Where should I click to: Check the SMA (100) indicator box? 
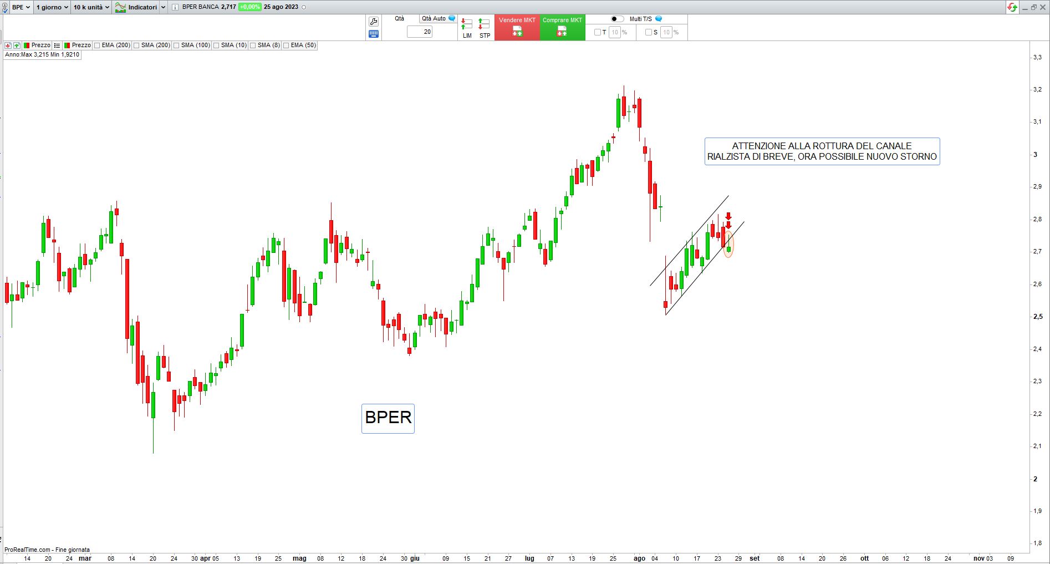(177, 45)
